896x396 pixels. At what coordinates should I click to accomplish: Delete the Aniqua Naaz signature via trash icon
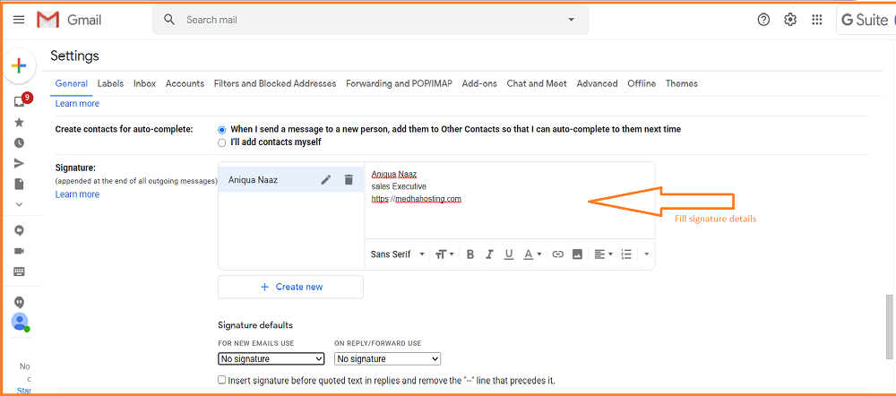[349, 180]
